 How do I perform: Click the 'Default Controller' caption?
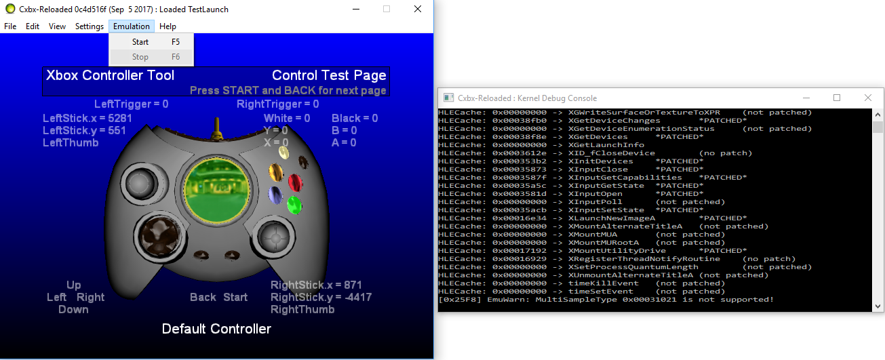click(x=216, y=329)
